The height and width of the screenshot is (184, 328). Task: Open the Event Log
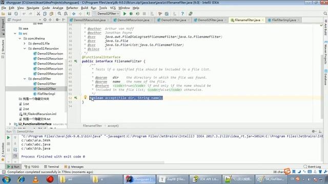tap(312, 167)
